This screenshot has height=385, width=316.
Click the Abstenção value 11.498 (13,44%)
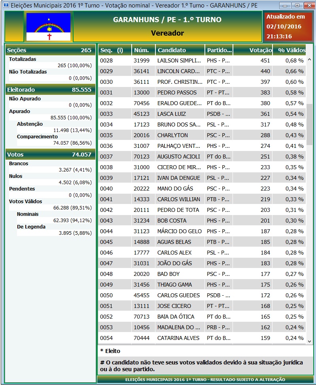click(72, 130)
